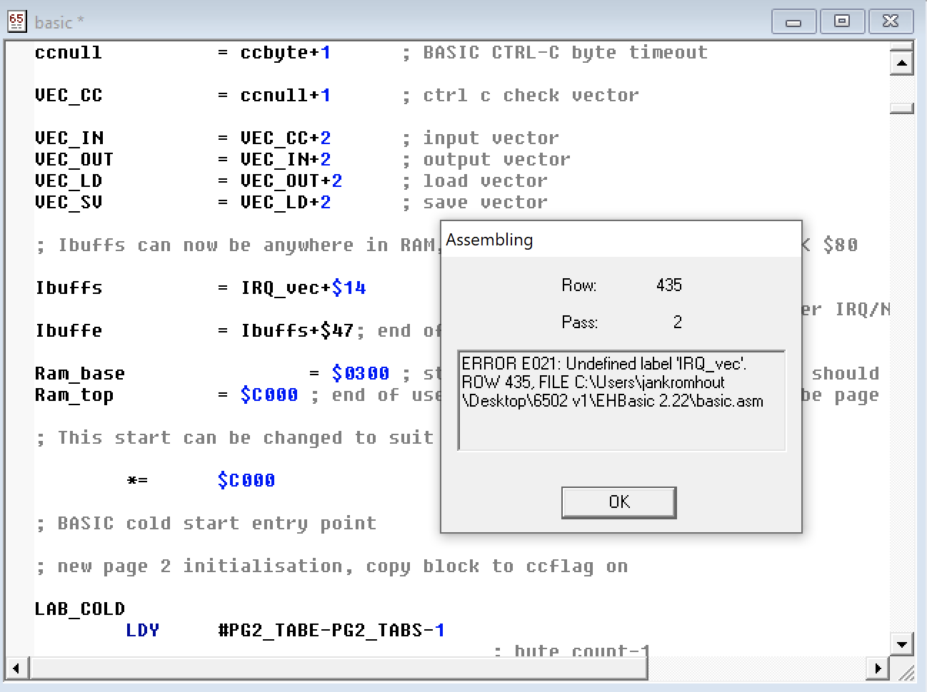This screenshot has width=927, height=692.
Task: Click the vertical scrollbar thumb
Action: [902, 108]
